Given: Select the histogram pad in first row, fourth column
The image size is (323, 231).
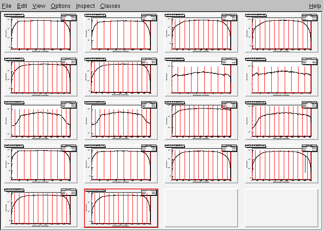Looking at the screenshot, I should tap(281, 33).
